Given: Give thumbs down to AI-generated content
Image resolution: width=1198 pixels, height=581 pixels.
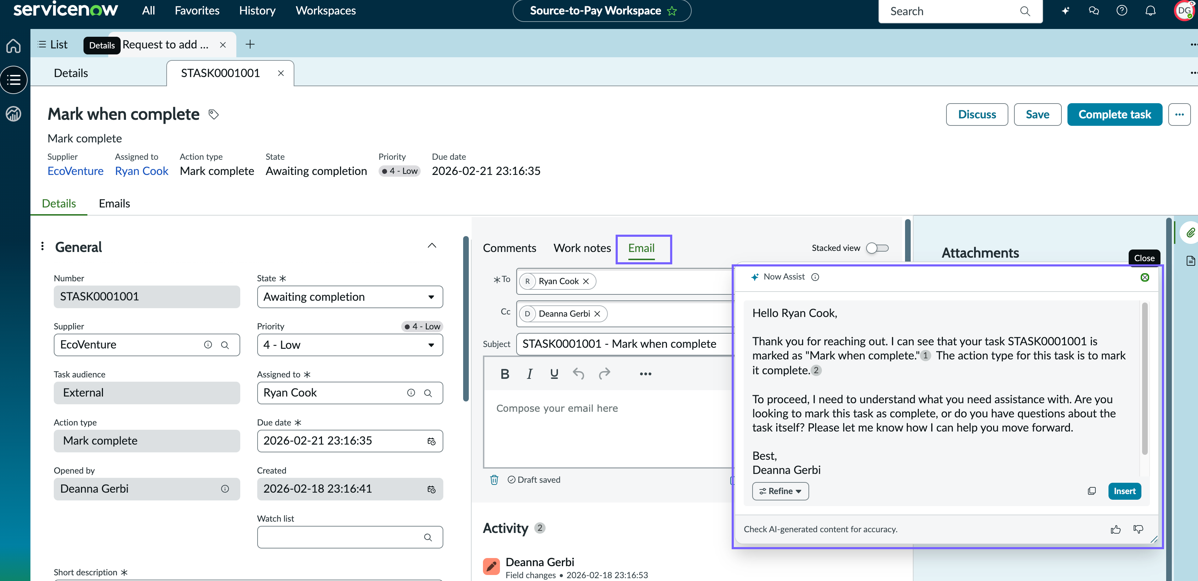Looking at the screenshot, I should (x=1138, y=529).
